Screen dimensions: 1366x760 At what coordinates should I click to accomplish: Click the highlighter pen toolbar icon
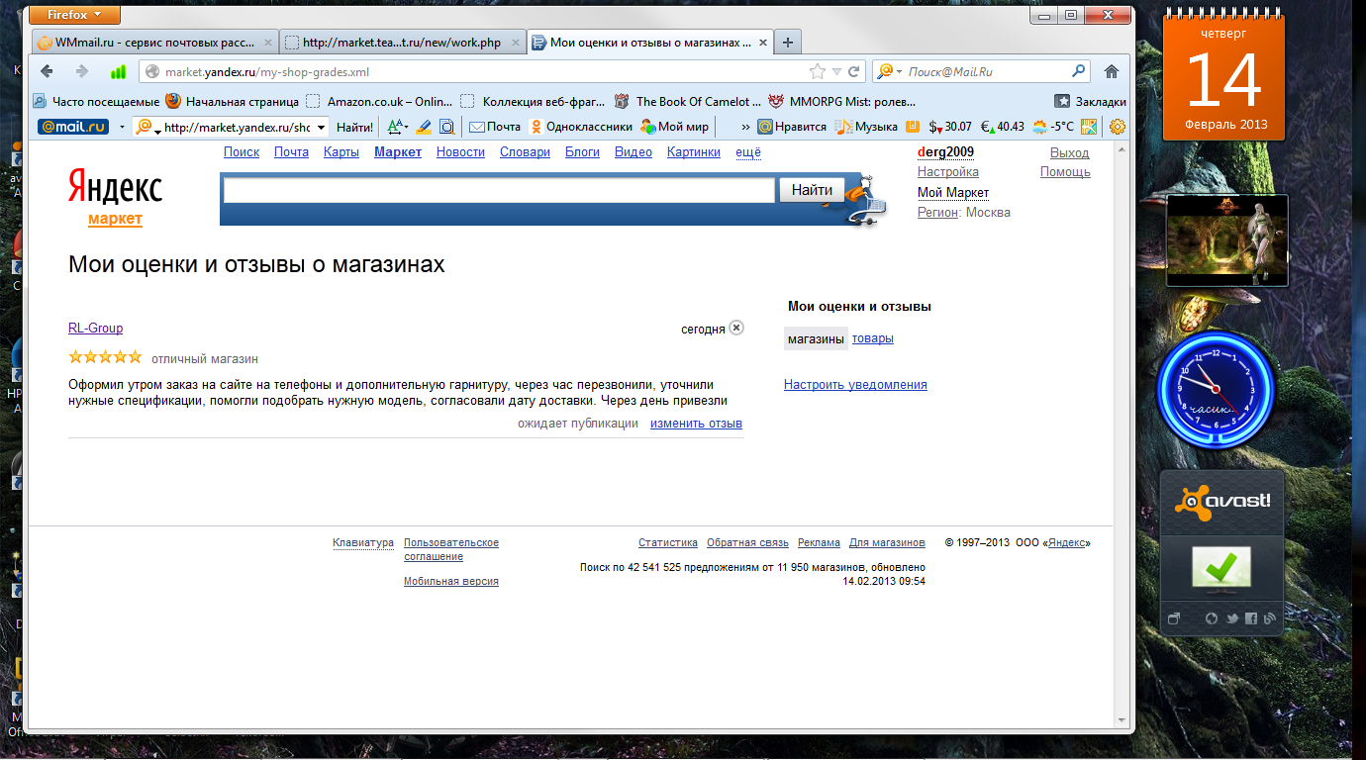pyautogui.click(x=424, y=127)
